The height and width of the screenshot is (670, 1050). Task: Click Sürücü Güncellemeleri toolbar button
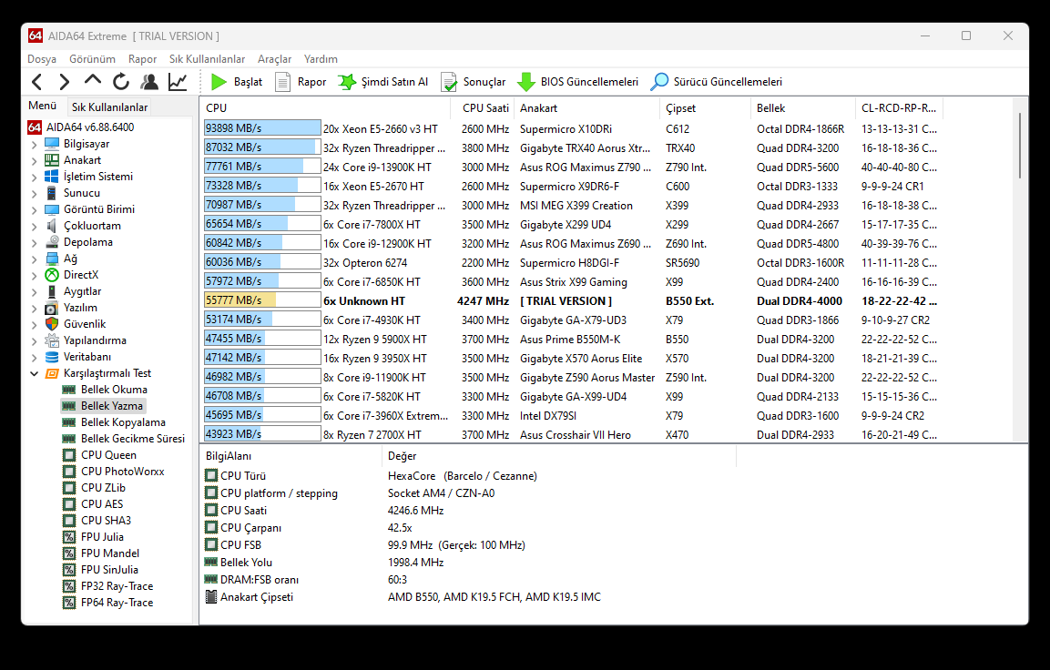pos(717,82)
